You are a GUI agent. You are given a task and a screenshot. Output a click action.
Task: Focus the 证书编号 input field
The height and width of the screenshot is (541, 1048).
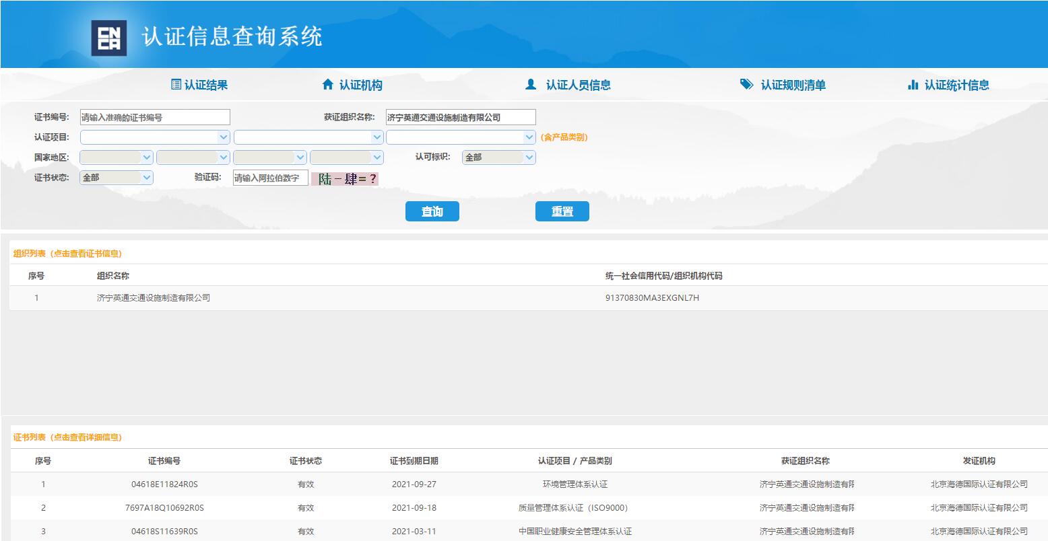pos(155,117)
